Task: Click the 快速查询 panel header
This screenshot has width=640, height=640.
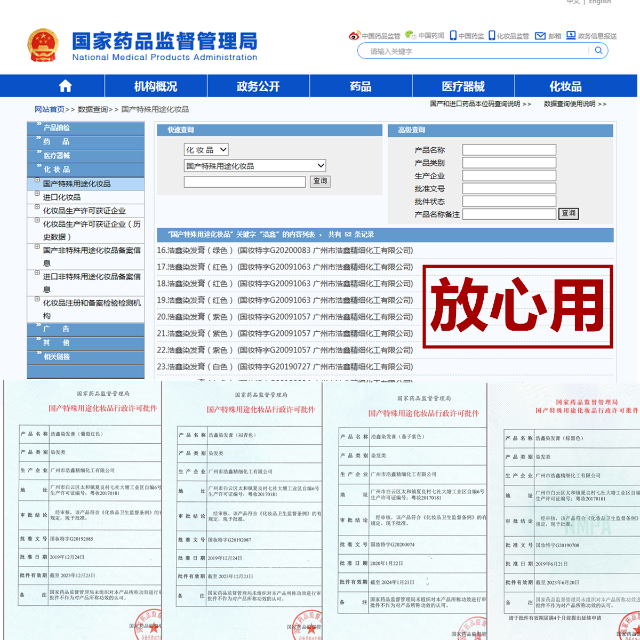Action: click(x=270, y=130)
